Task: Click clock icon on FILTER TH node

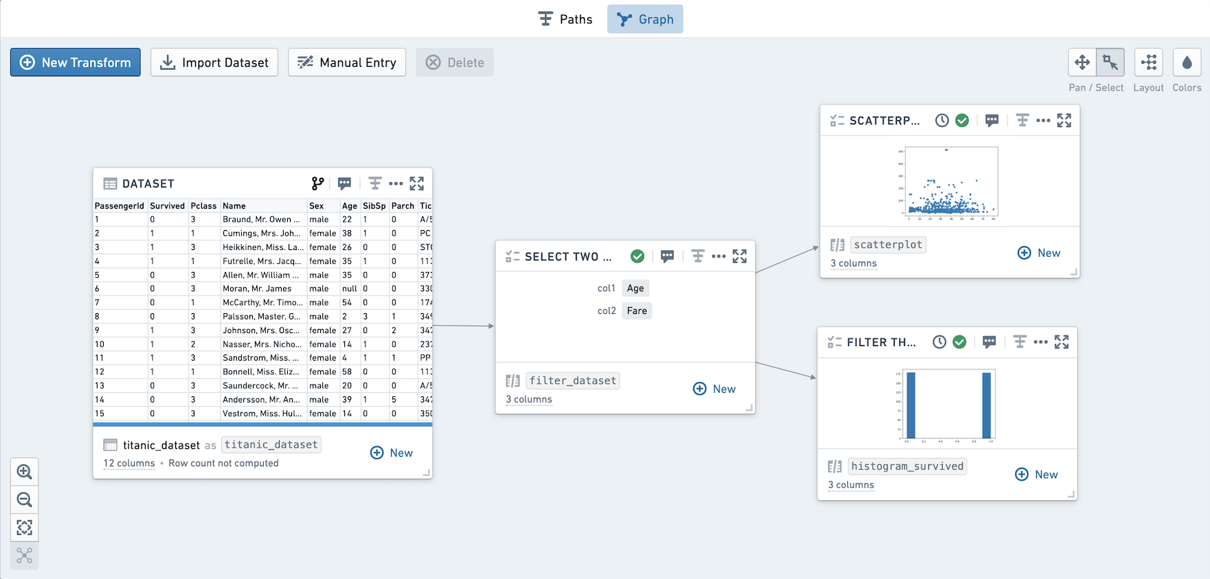Action: pyautogui.click(x=939, y=342)
